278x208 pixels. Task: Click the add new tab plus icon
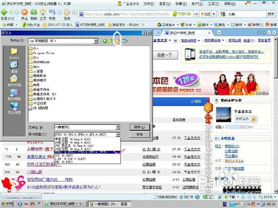219,33
